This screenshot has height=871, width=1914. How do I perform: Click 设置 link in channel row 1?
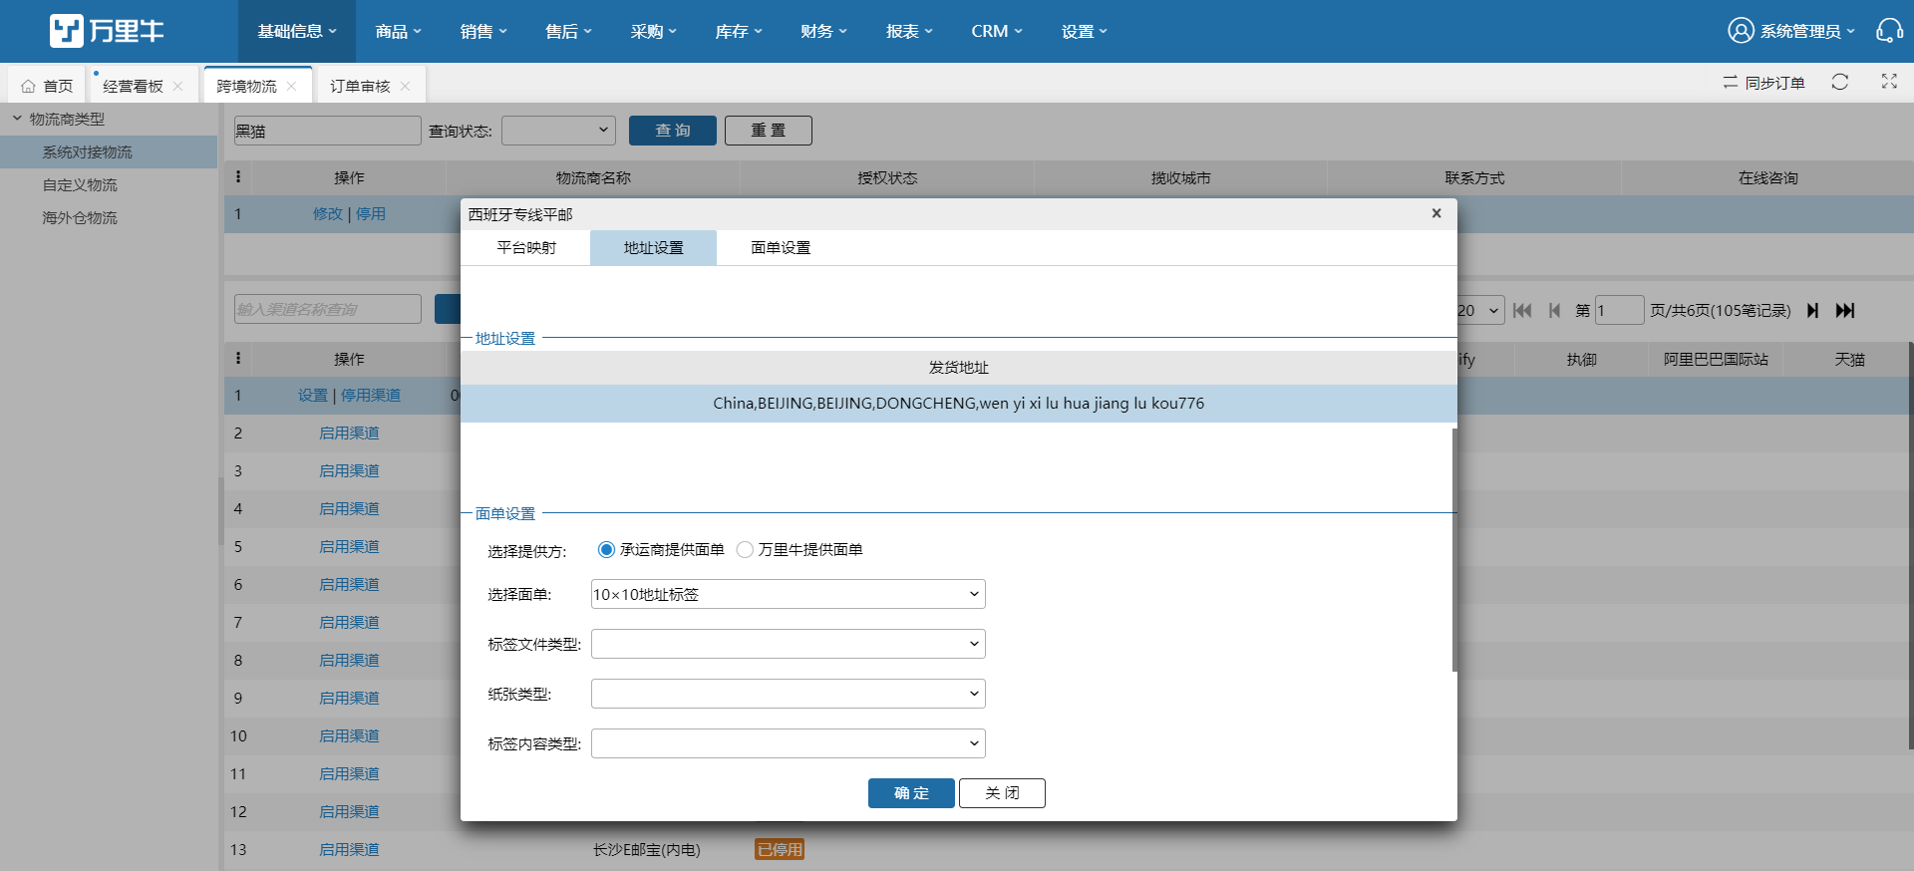pyautogui.click(x=312, y=395)
